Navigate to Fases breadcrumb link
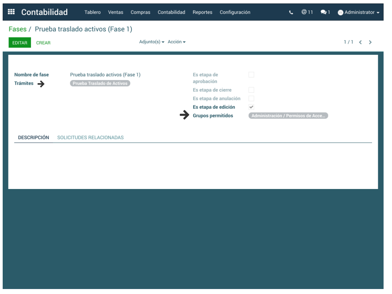The image size is (392, 294). click(x=18, y=30)
